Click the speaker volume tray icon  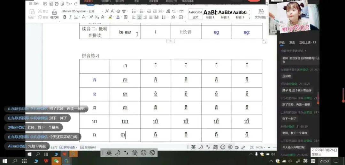290,161
